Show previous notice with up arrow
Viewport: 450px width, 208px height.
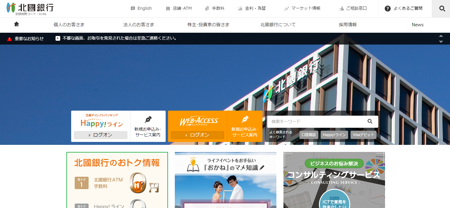coord(441,36)
